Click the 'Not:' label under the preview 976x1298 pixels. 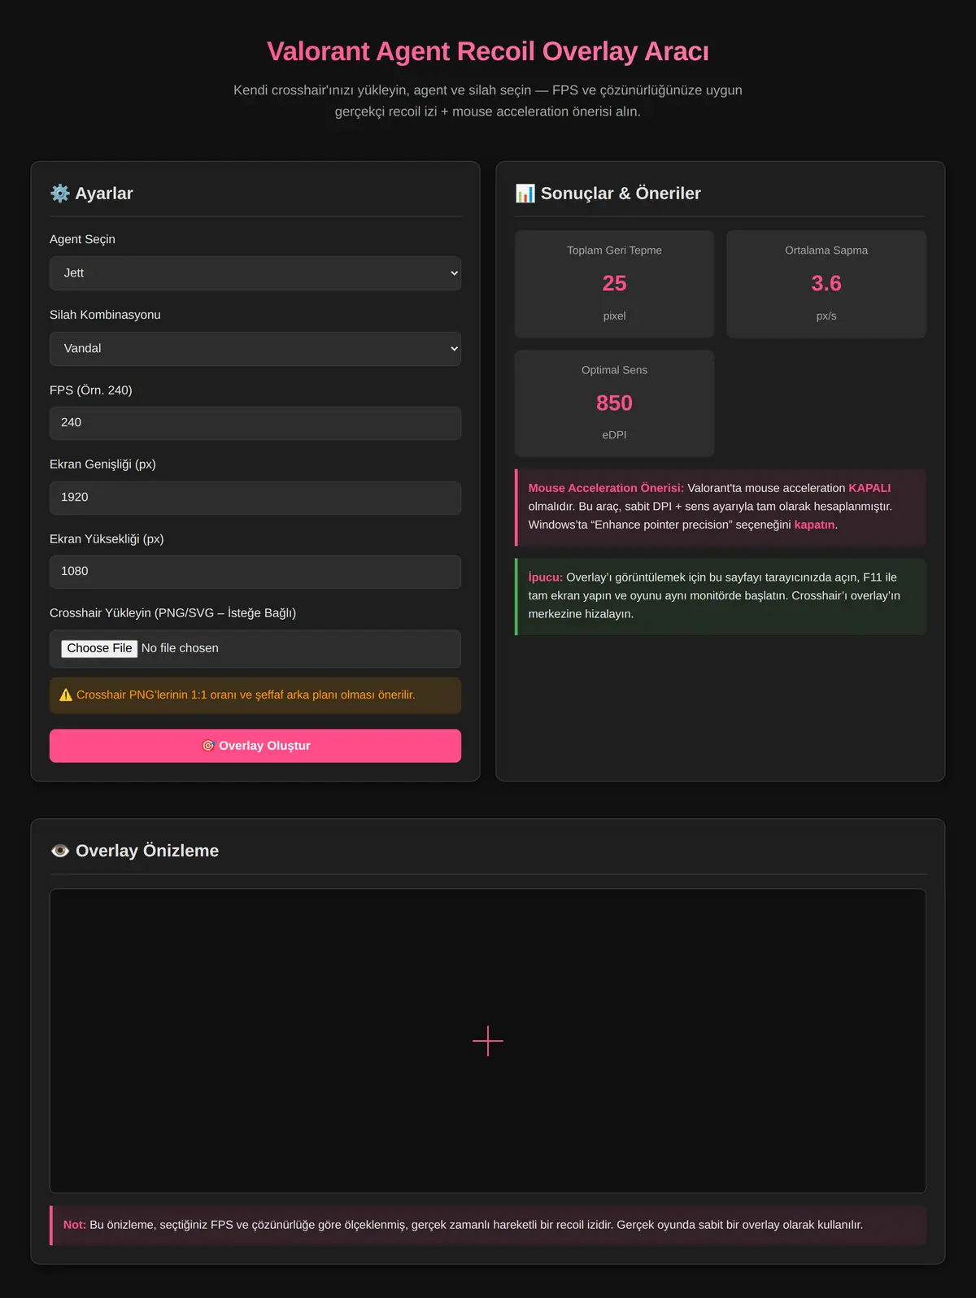[75, 1225]
